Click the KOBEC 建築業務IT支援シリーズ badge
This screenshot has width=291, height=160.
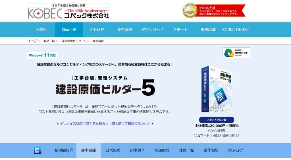pyautogui.click(x=236, y=53)
